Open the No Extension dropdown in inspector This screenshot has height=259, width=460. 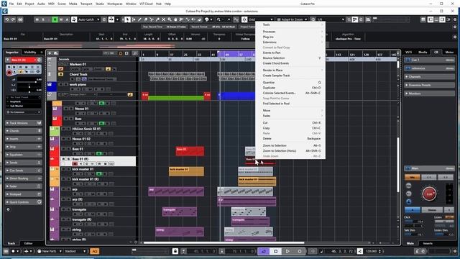[x=24, y=112]
